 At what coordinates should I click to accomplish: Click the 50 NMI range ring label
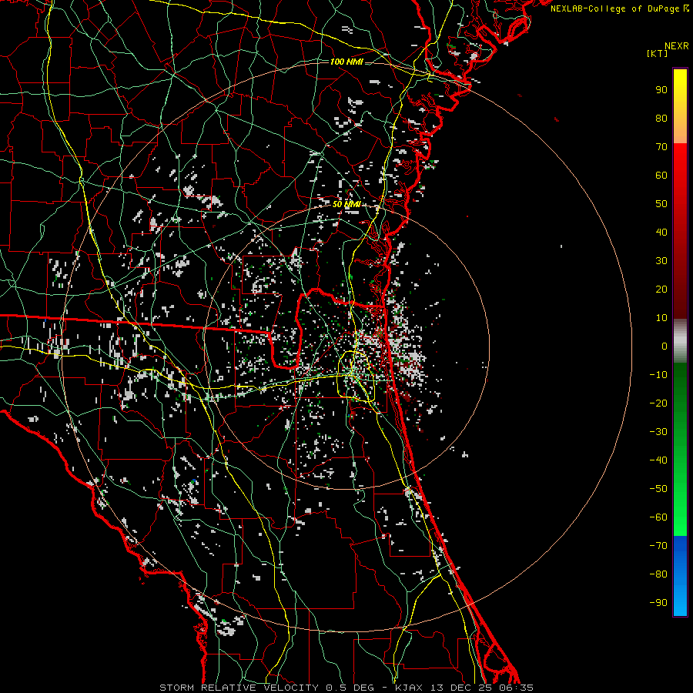click(346, 204)
